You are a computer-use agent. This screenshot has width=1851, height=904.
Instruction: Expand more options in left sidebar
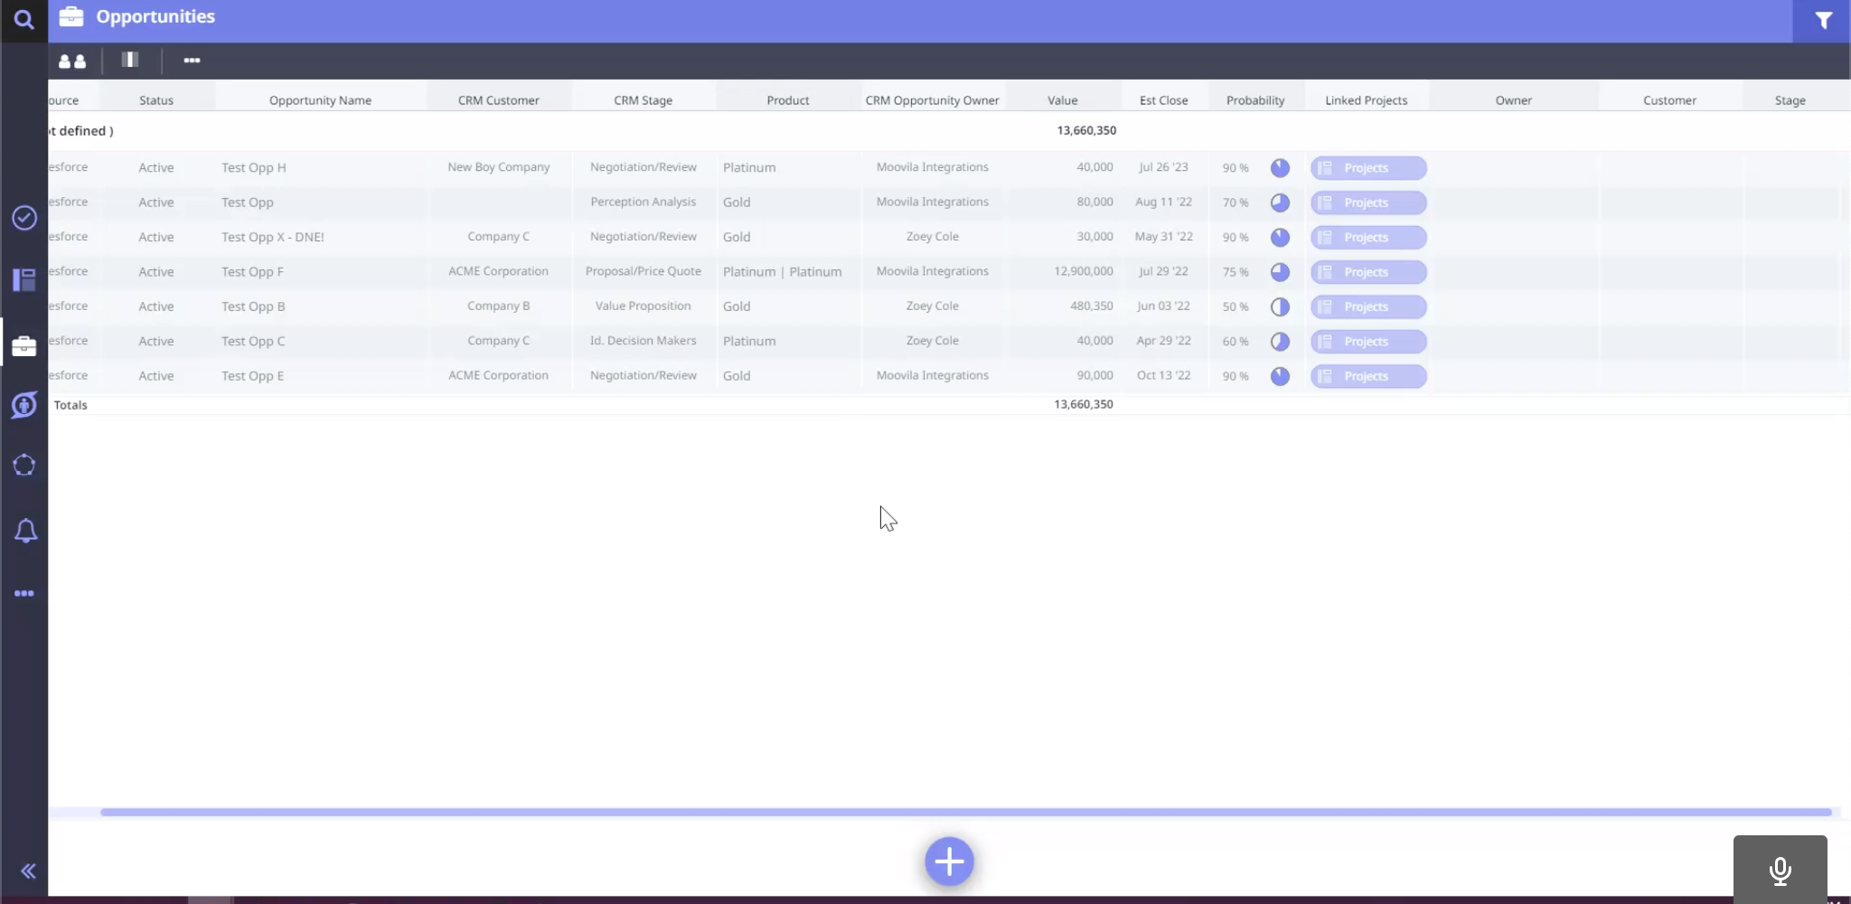(x=24, y=594)
